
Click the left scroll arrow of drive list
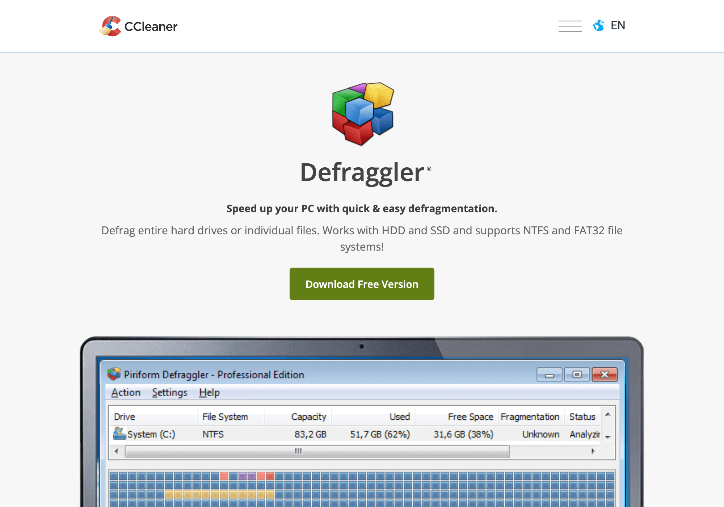[116, 451]
